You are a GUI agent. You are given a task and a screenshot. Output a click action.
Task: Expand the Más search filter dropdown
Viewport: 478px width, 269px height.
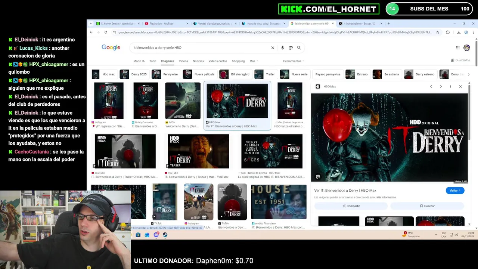254,61
